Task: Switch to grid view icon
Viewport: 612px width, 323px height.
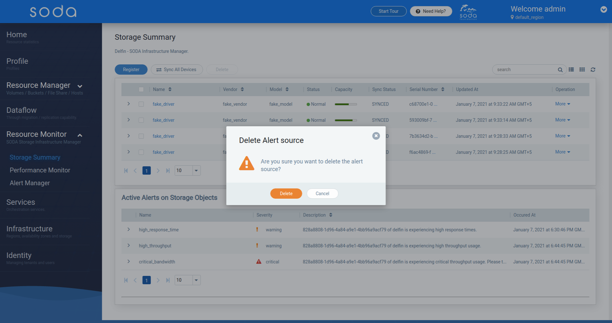Action: pyautogui.click(x=582, y=70)
